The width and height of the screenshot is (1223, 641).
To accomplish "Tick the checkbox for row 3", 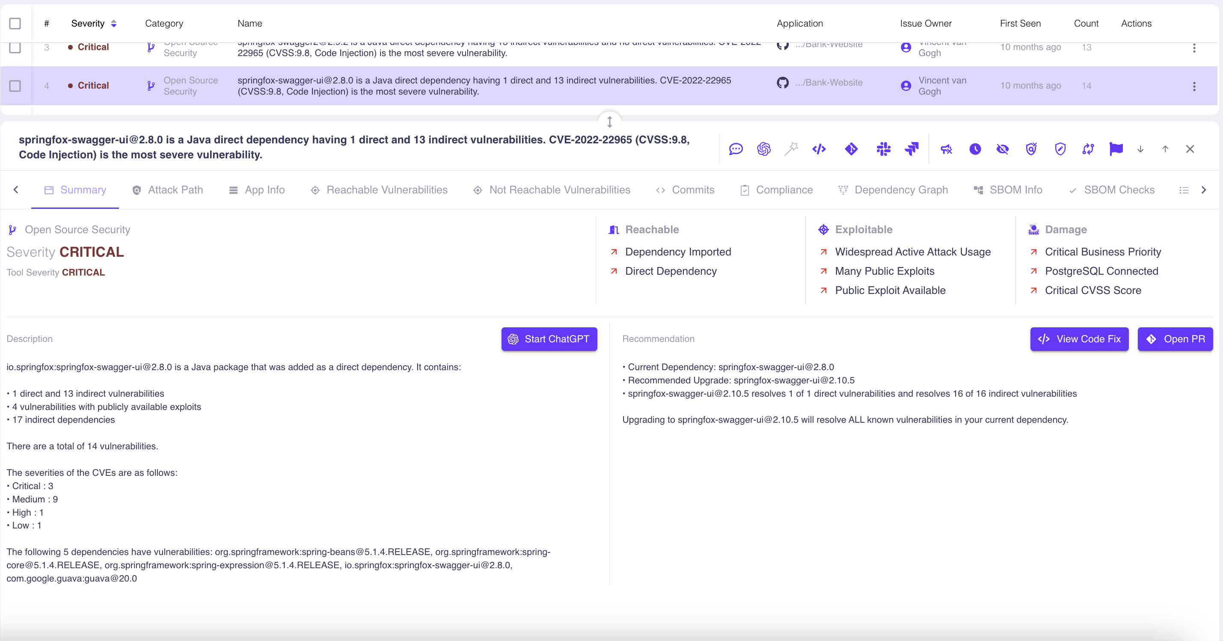I will click(15, 47).
